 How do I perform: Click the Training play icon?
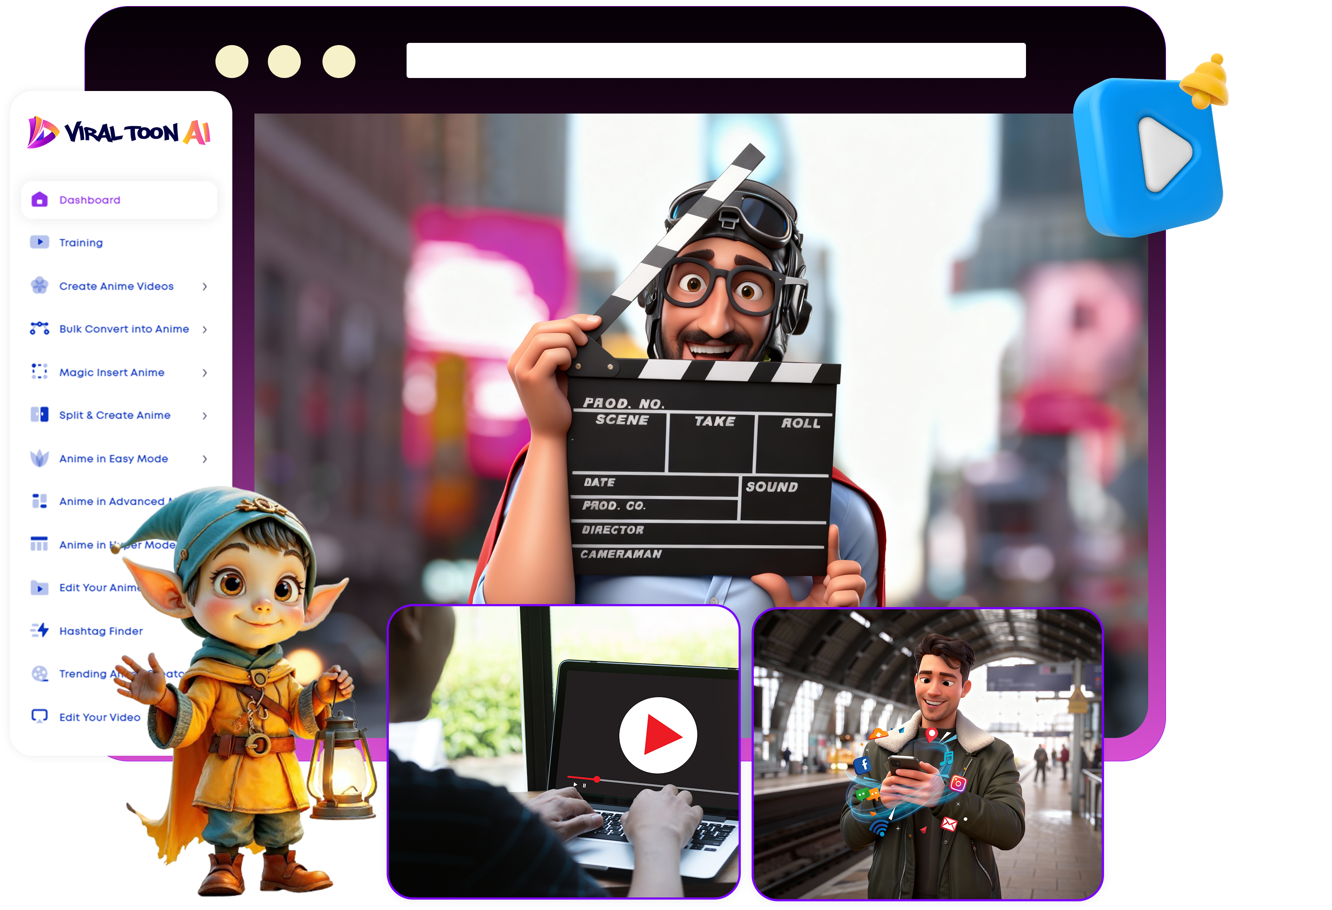click(x=39, y=242)
